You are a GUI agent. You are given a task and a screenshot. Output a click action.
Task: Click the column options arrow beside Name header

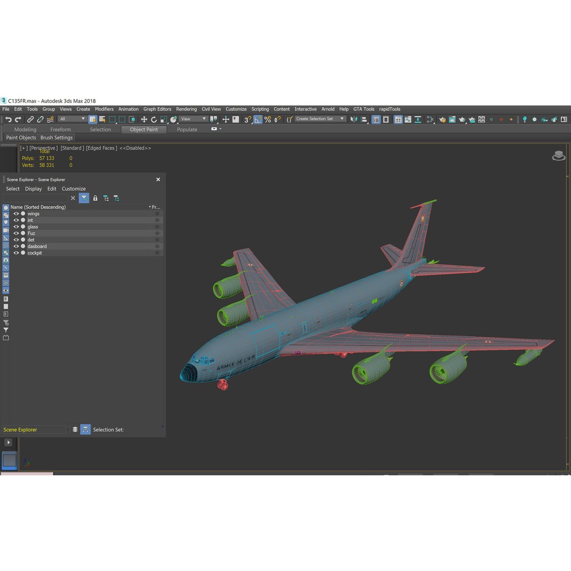click(x=150, y=207)
